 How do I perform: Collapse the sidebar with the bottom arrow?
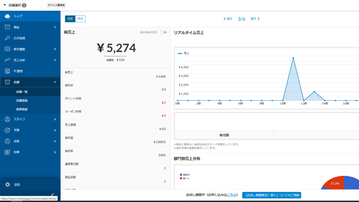tap(52, 195)
